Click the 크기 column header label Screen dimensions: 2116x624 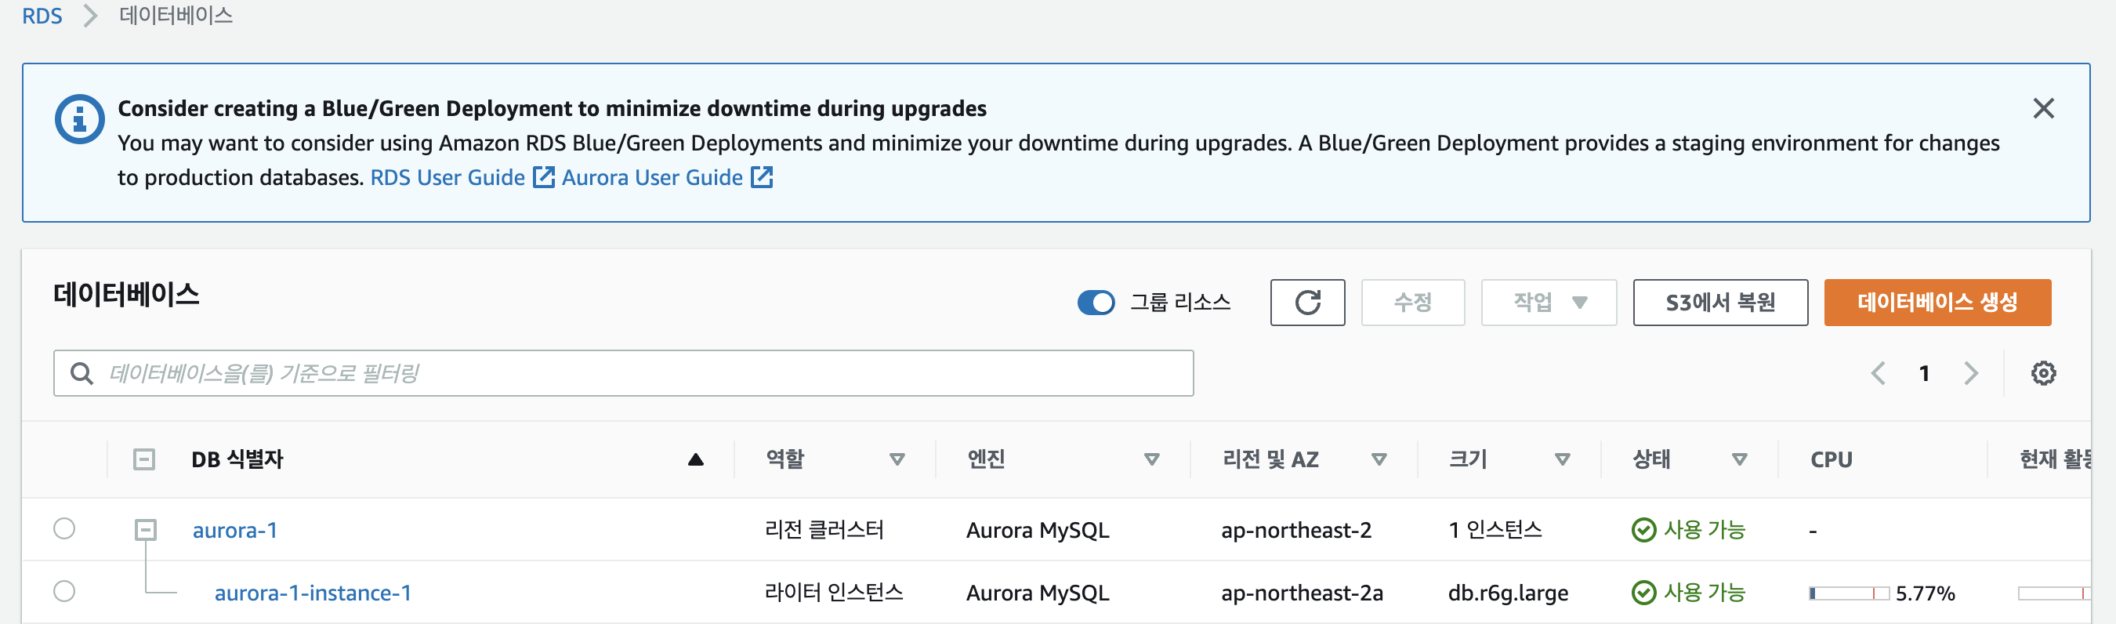point(1468,459)
